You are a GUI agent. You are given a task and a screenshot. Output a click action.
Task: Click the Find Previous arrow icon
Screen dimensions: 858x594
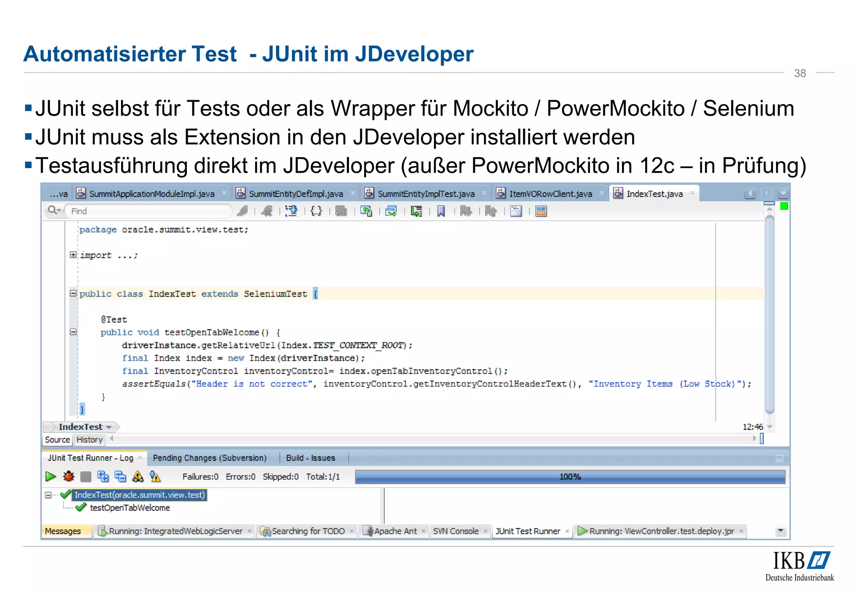[242, 211]
